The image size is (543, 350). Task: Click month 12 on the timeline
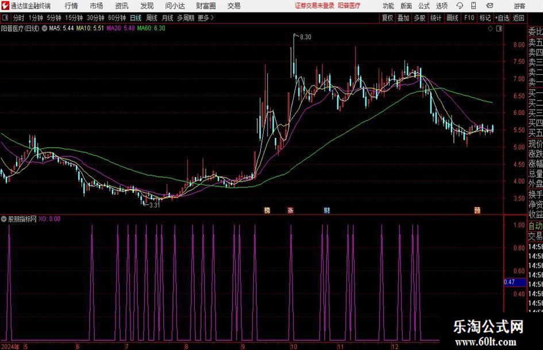click(x=395, y=347)
